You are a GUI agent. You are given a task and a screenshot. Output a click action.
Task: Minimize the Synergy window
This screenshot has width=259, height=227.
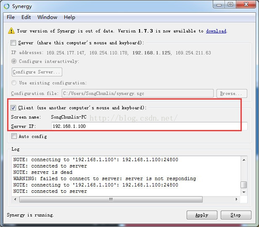219,5
